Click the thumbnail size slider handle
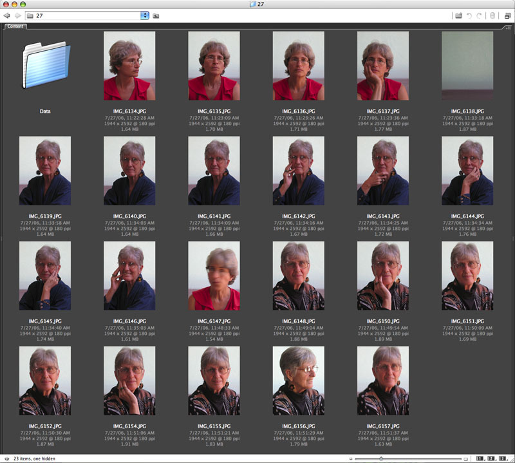Screen dimensions: 515x463 [x=381, y=458]
